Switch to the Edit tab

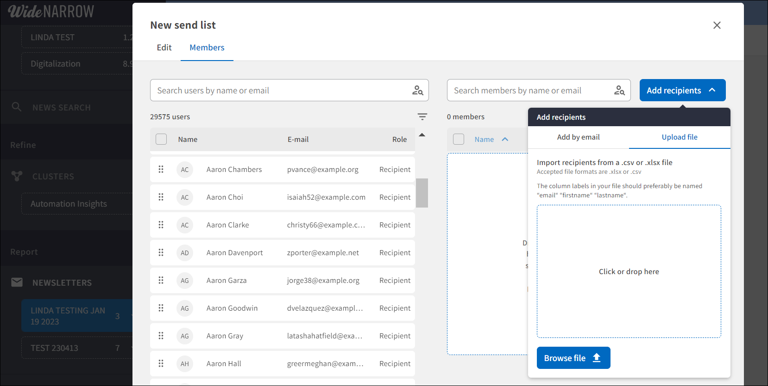coord(164,48)
